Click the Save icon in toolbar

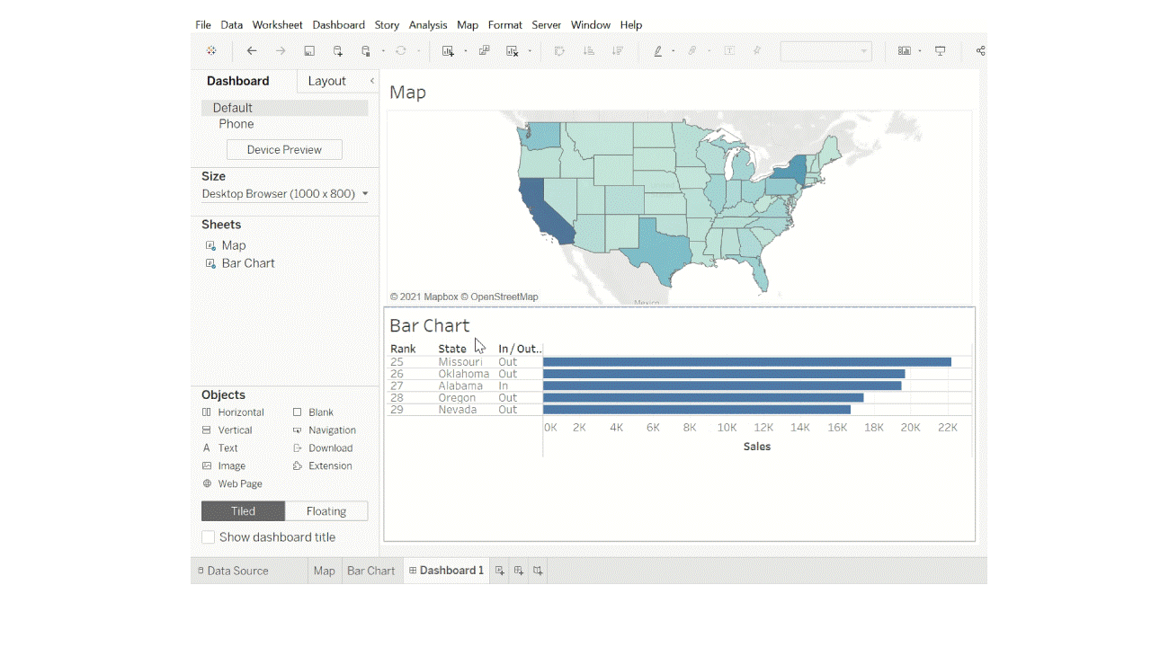309,51
